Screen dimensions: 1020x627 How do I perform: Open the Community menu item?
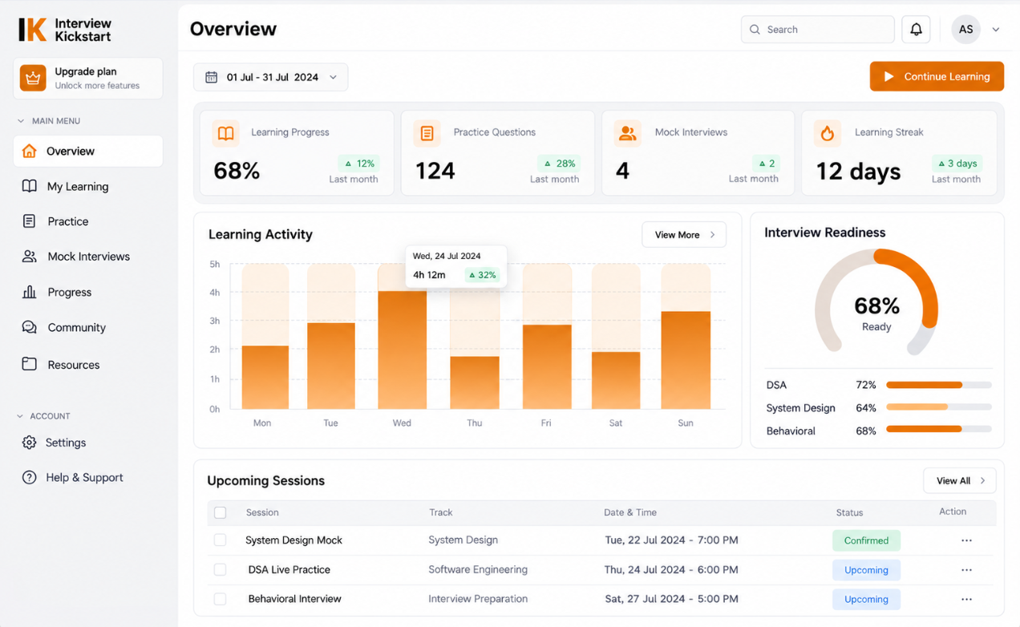point(88,327)
